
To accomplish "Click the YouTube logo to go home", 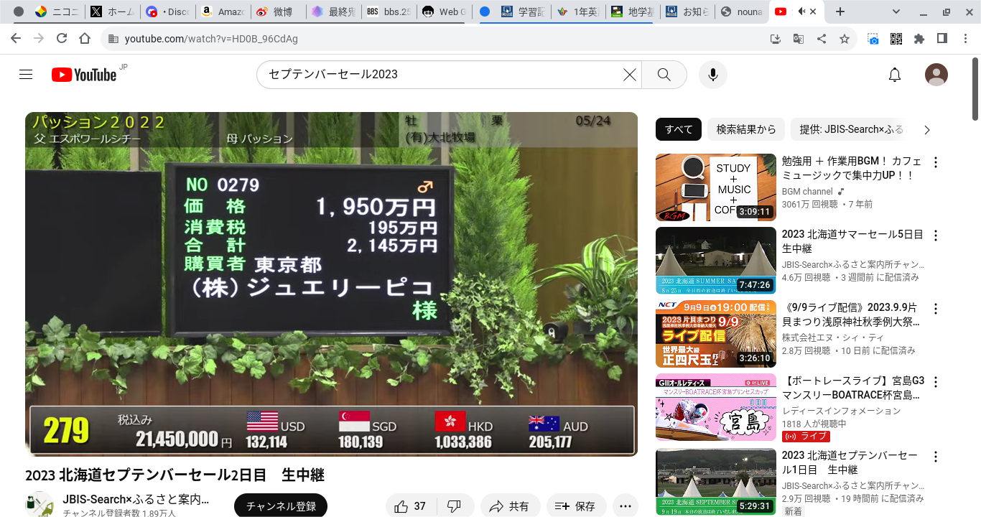I will click(84, 75).
